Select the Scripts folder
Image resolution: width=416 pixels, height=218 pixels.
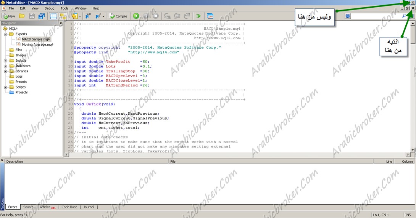click(21, 87)
